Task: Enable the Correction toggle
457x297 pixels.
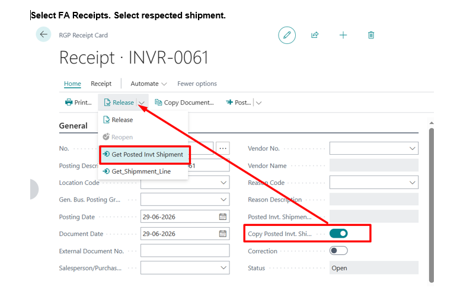Action: pyautogui.click(x=338, y=251)
